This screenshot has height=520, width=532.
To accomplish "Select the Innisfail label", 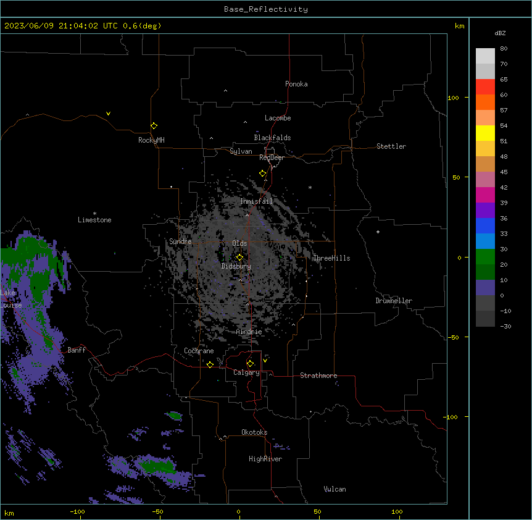I will click(x=256, y=201).
